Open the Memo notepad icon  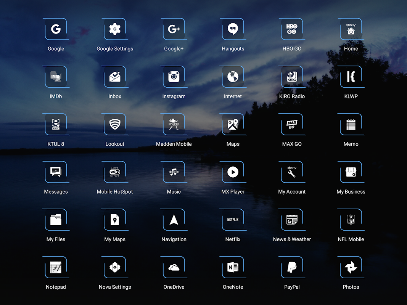coord(351,124)
